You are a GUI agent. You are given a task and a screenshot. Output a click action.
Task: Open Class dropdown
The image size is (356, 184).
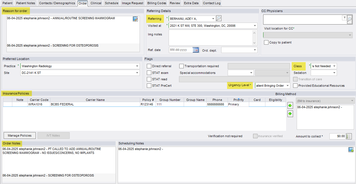pyautogui.click(x=334, y=66)
